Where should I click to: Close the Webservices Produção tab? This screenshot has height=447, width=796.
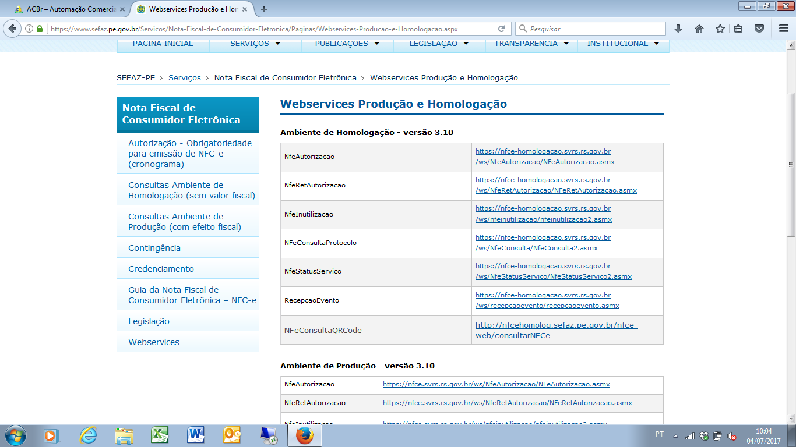point(245,9)
